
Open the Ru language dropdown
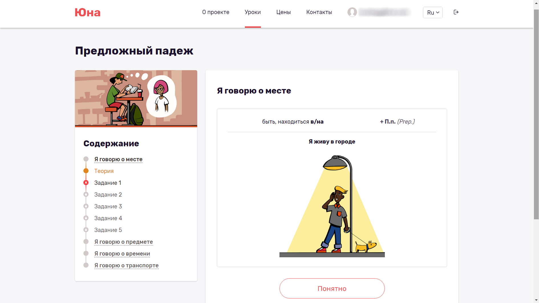432,13
